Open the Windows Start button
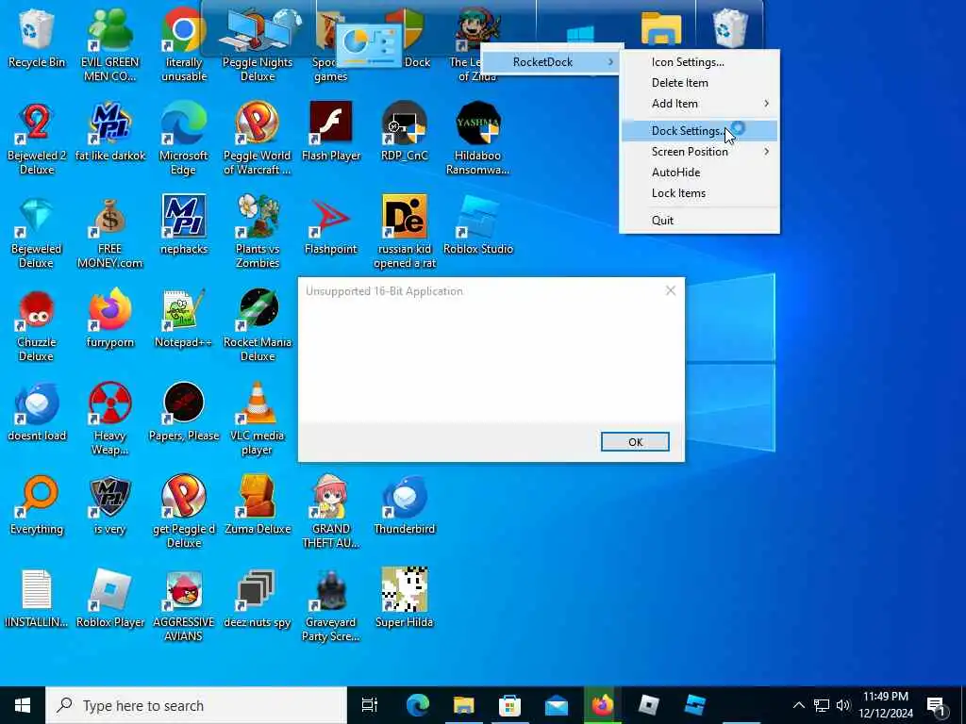This screenshot has height=724, width=966. [23, 705]
